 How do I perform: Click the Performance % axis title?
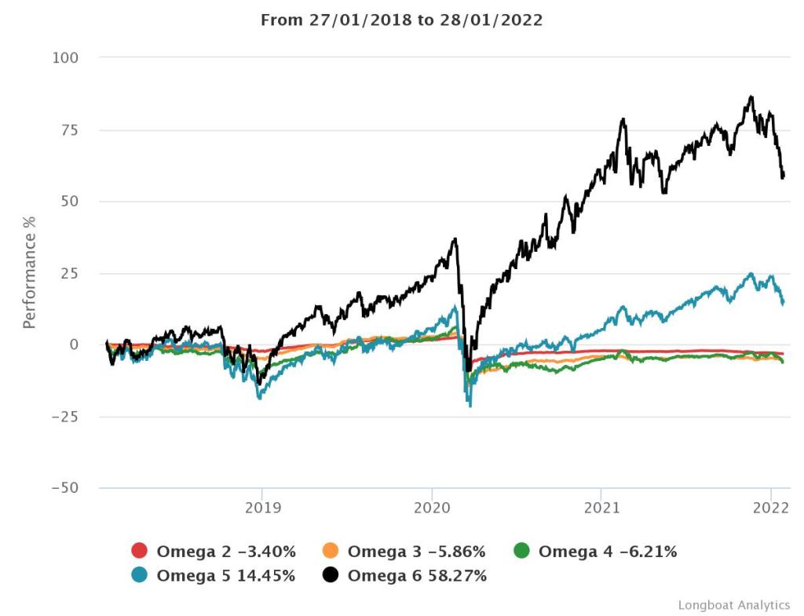[30, 272]
